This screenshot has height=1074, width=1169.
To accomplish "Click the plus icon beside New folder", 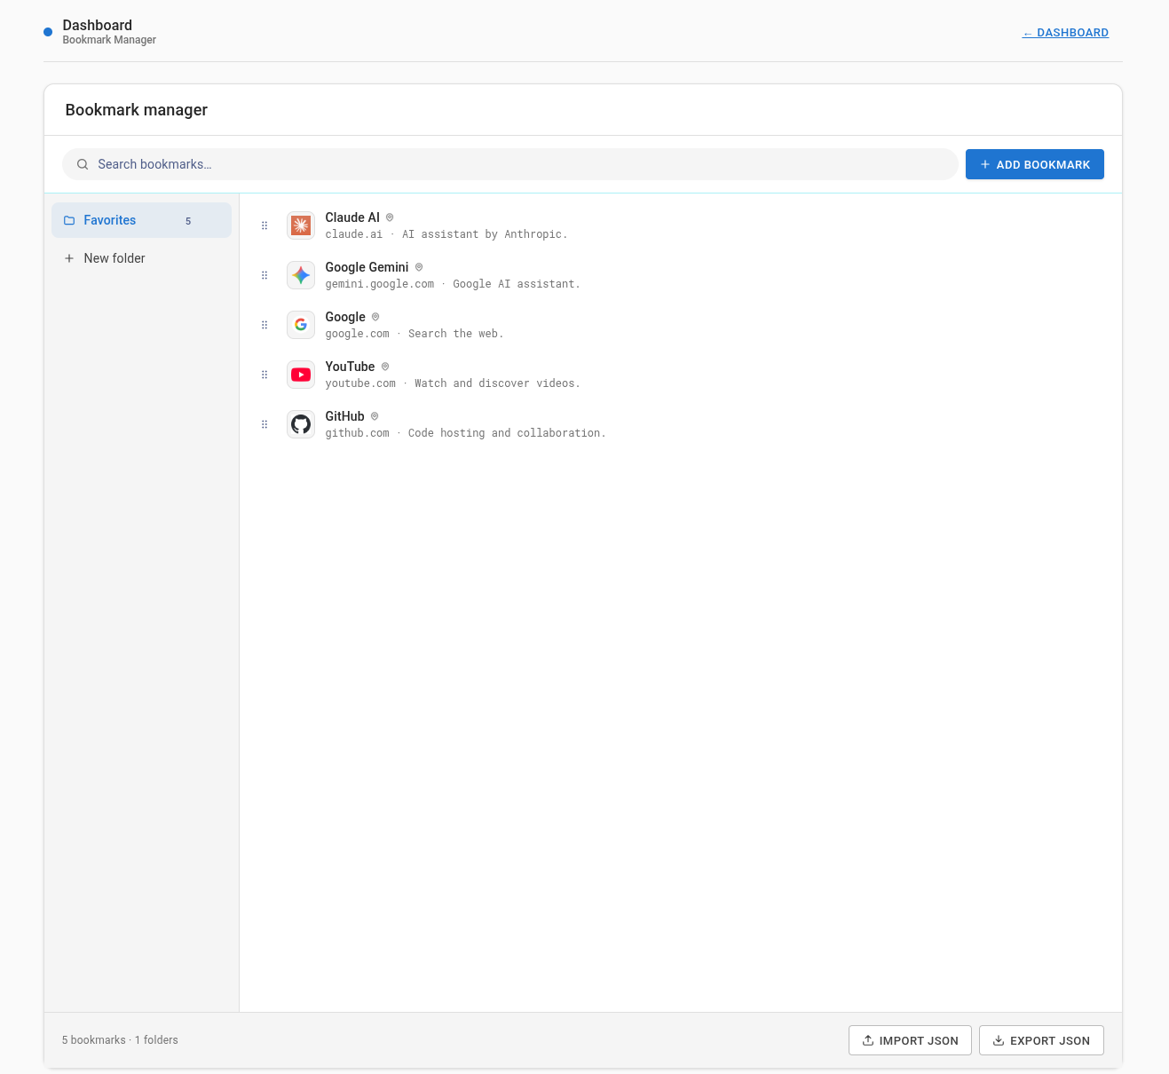I will tap(69, 258).
